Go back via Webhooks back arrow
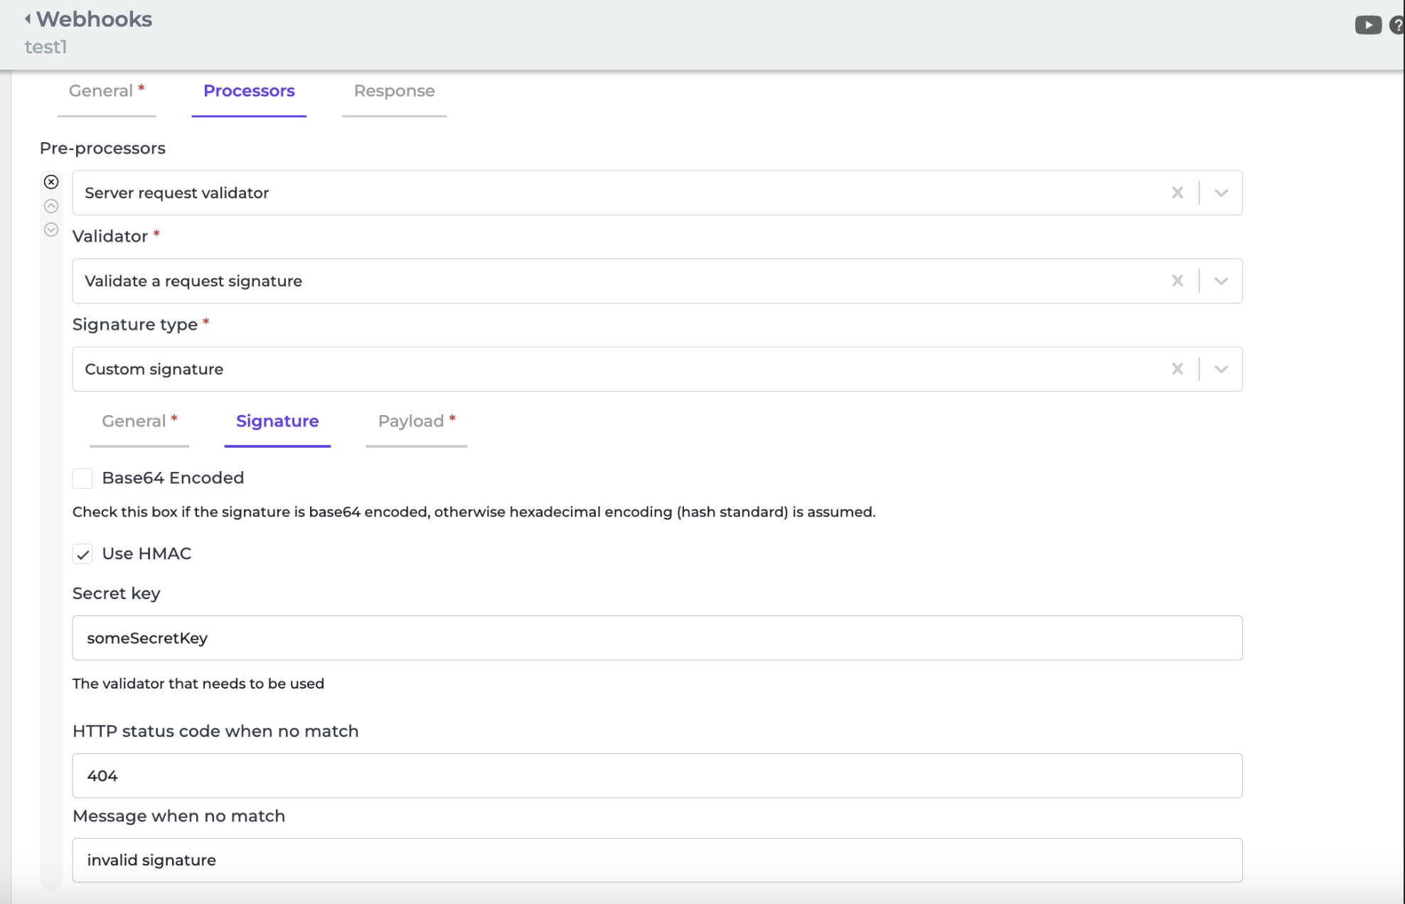 click(x=28, y=19)
